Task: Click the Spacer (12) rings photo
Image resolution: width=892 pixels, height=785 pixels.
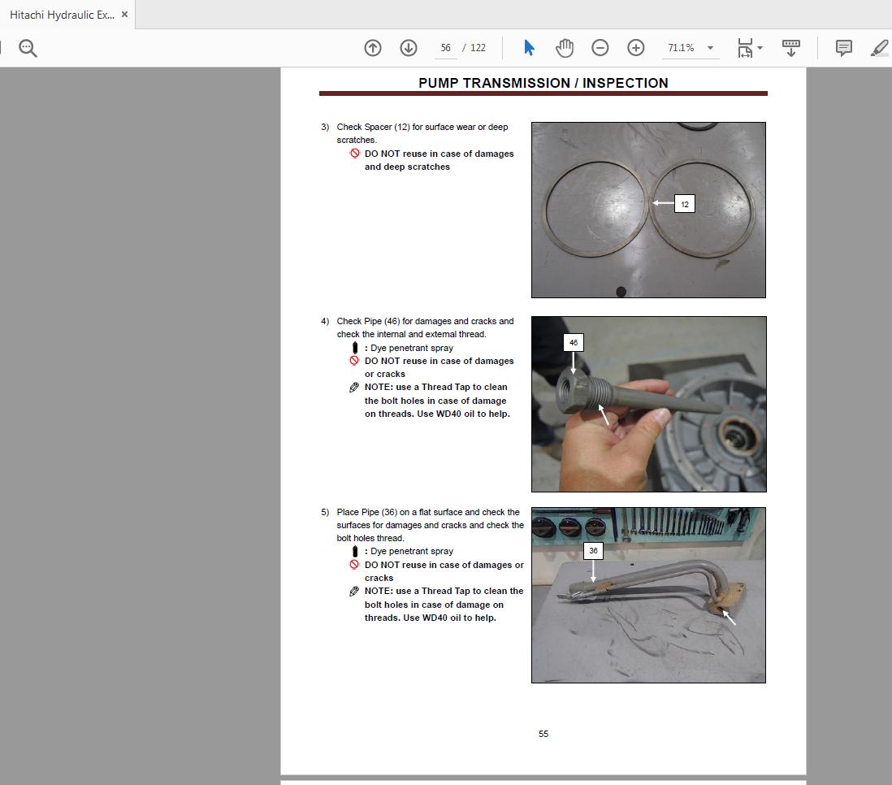Action: (648, 210)
